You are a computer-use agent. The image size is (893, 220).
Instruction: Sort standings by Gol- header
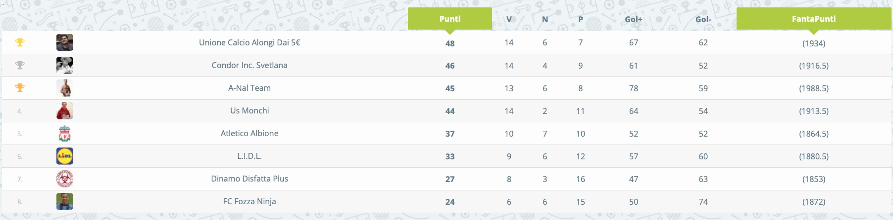(703, 19)
